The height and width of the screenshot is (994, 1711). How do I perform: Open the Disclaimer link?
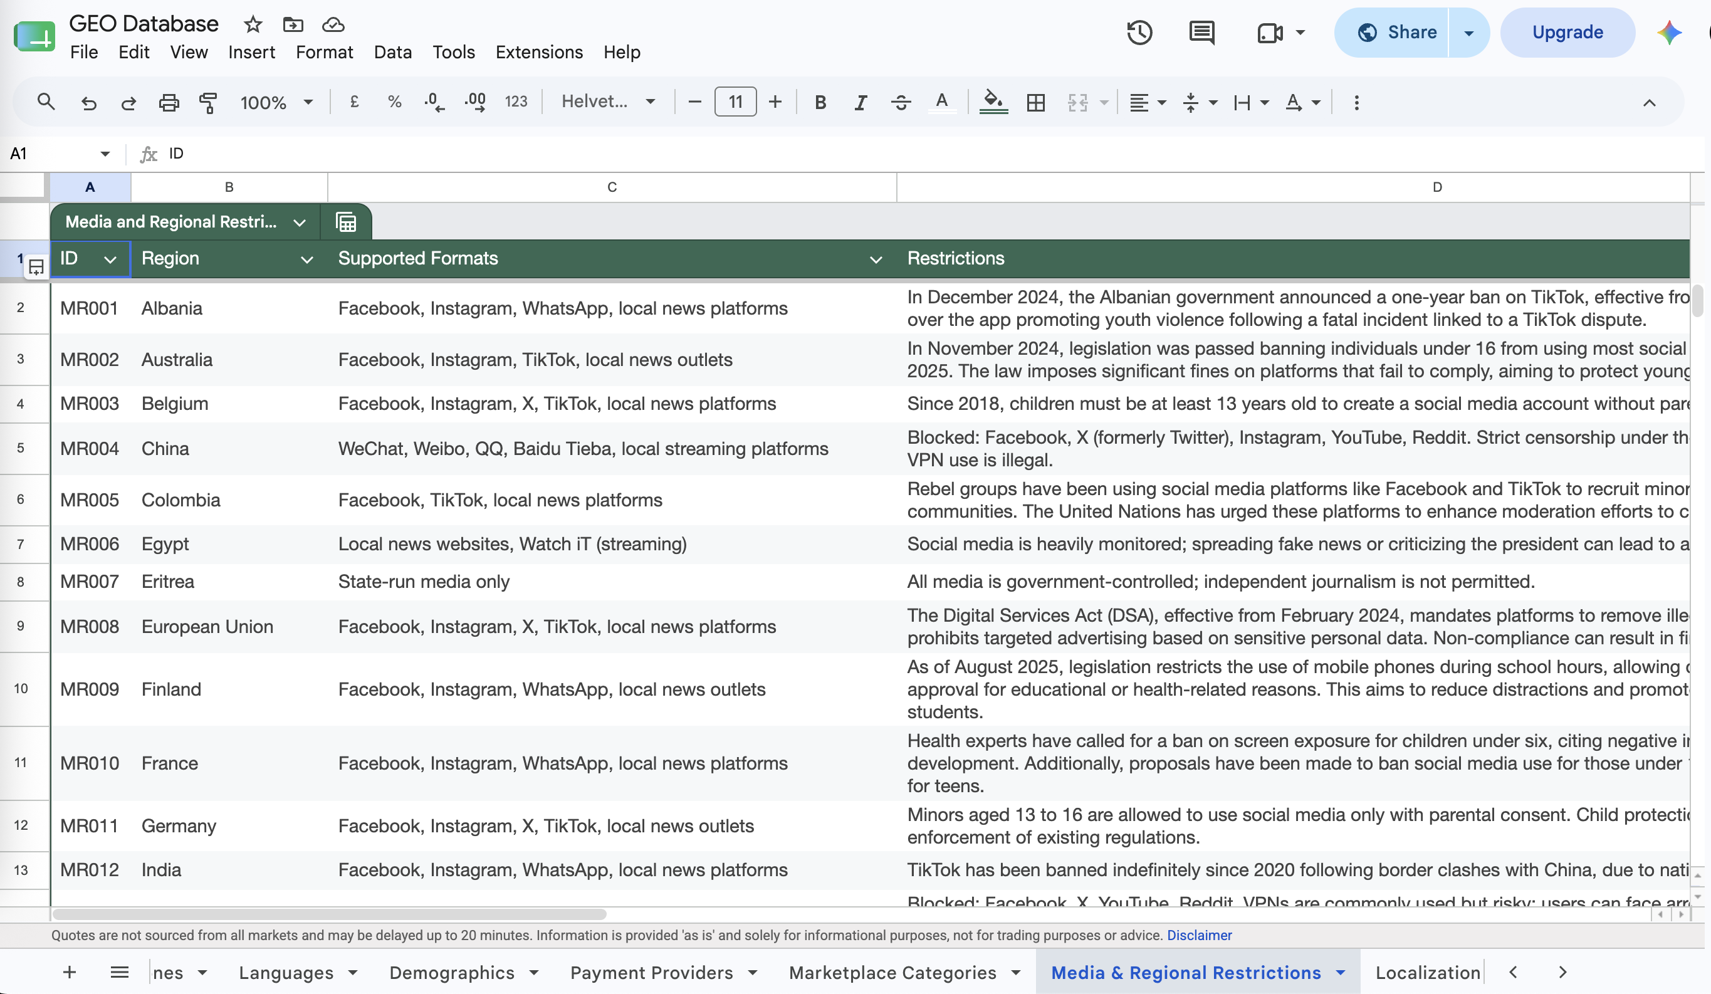click(1199, 935)
